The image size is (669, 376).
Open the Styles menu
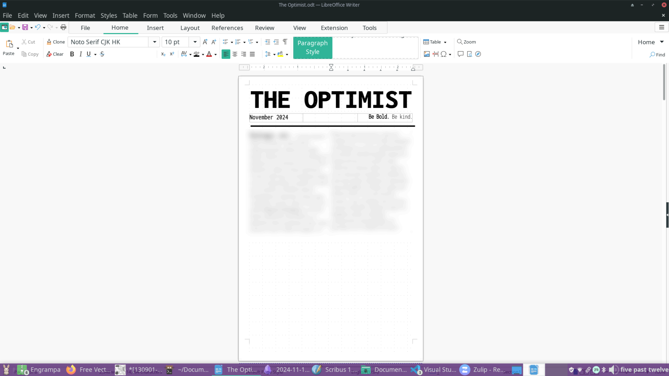coord(109,15)
